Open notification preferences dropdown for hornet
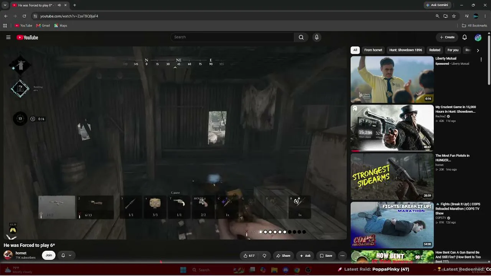 click(x=66, y=255)
